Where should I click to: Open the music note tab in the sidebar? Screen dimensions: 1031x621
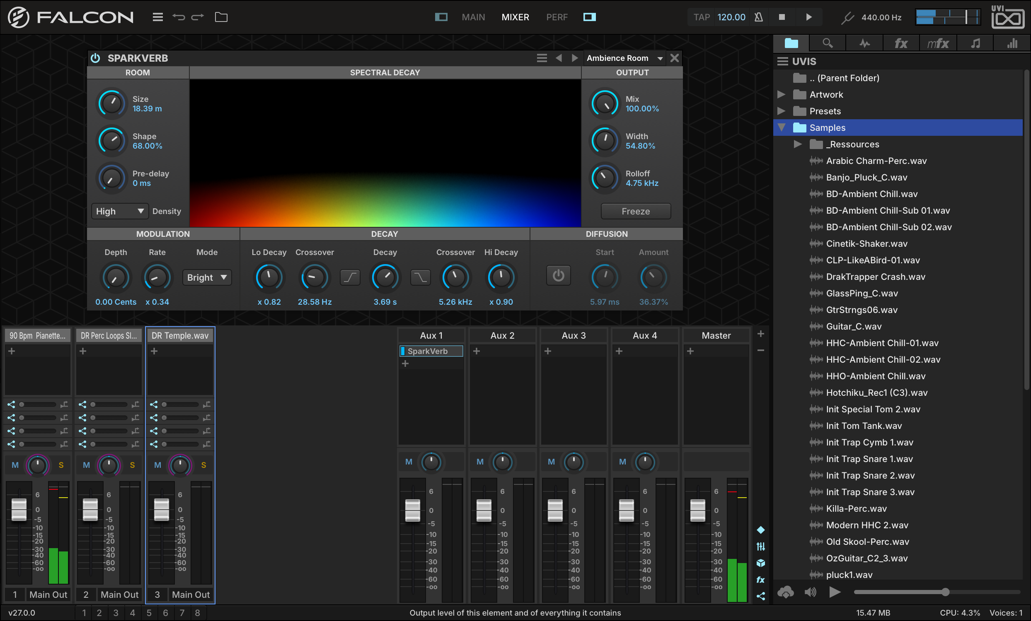click(975, 43)
